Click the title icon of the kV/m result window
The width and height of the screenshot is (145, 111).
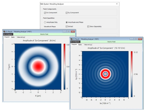(4, 32)
